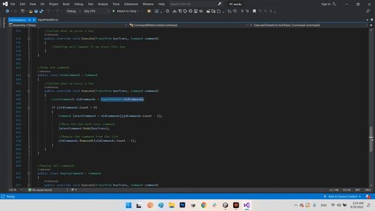Image resolution: width=375 pixels, height=211 pixels.
Task: Pin the Command.cs tab
Action: tap(29, 20)
